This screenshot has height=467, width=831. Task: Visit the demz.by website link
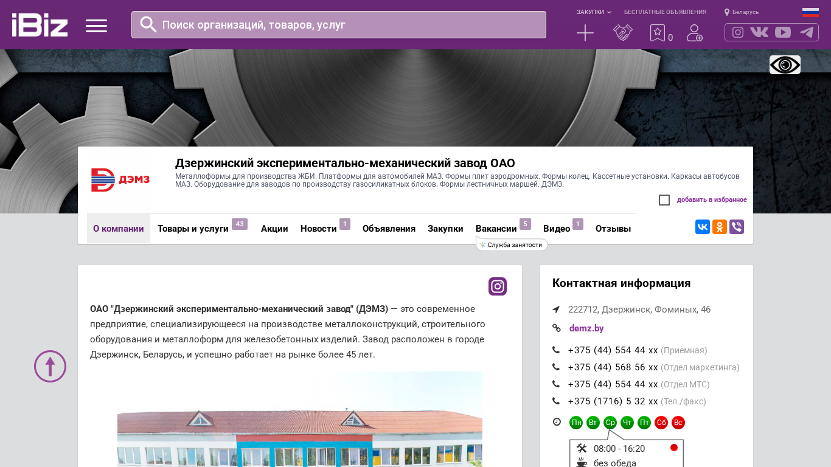pyautogui.click(x=586, y=328)
